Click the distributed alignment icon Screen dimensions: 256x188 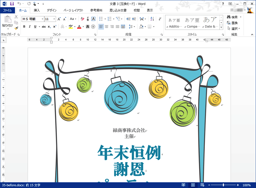[123, 27]
